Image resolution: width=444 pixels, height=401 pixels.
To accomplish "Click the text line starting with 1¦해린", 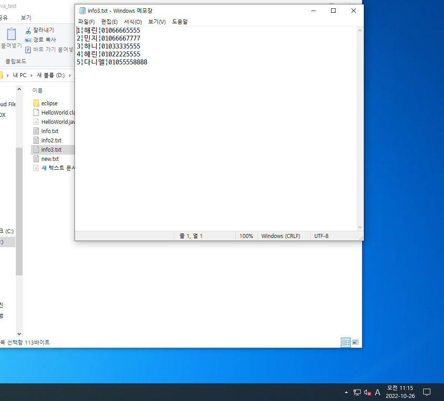I will 108,30.
